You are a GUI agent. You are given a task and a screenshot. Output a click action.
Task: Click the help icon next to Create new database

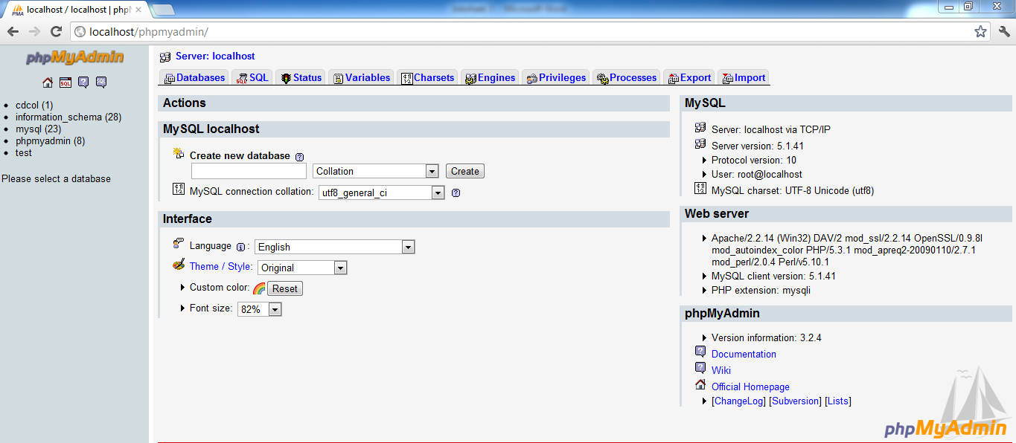coord(299,157)
